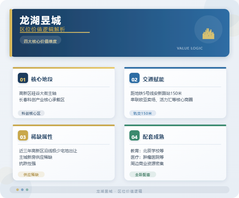Screen dimensions: 239x198
Task: Click the blue dot in footer
Action: 22,190
